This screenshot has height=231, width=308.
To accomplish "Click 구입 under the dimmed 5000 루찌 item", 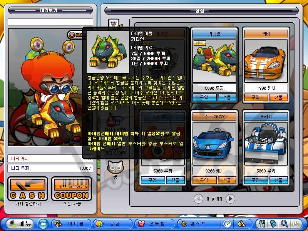I will [x=153, y=180].
